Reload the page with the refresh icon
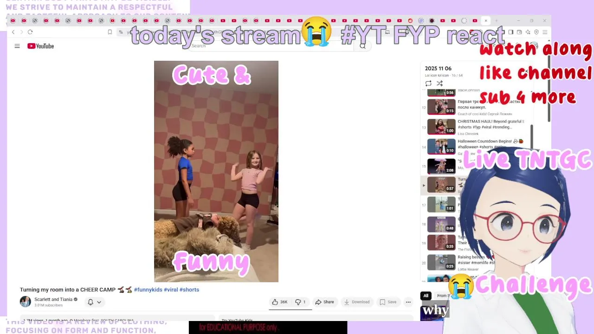Viewport: 594px width, 334px height. click(30, 32)
